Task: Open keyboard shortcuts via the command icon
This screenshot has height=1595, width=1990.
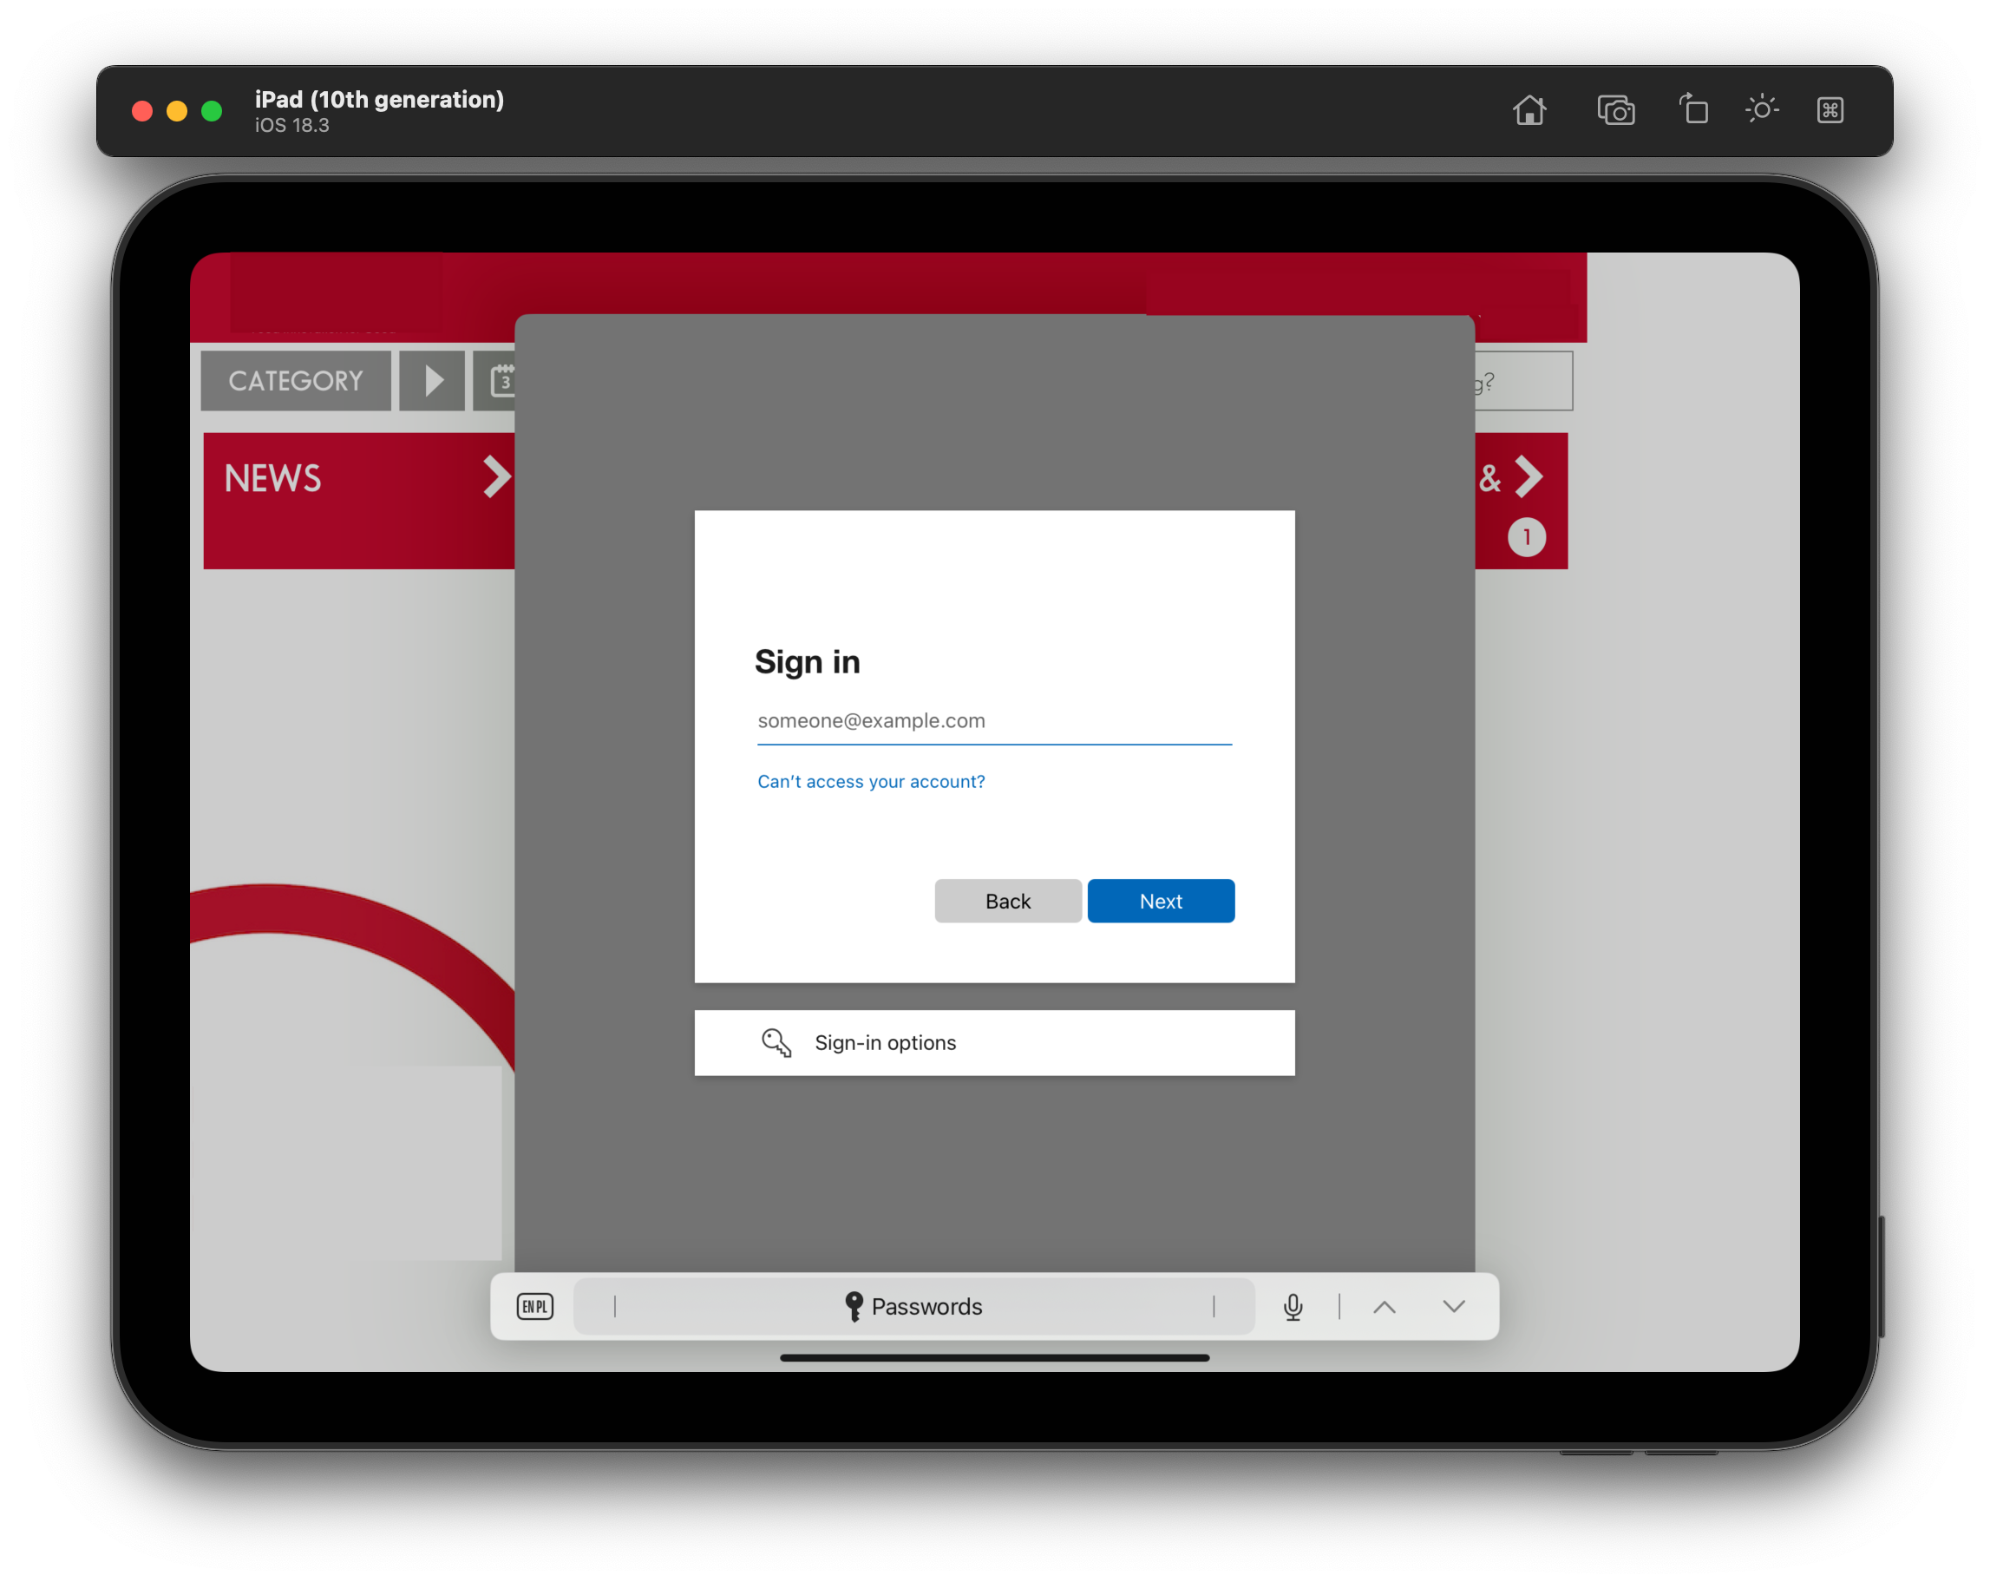Action: (1830, 110)
